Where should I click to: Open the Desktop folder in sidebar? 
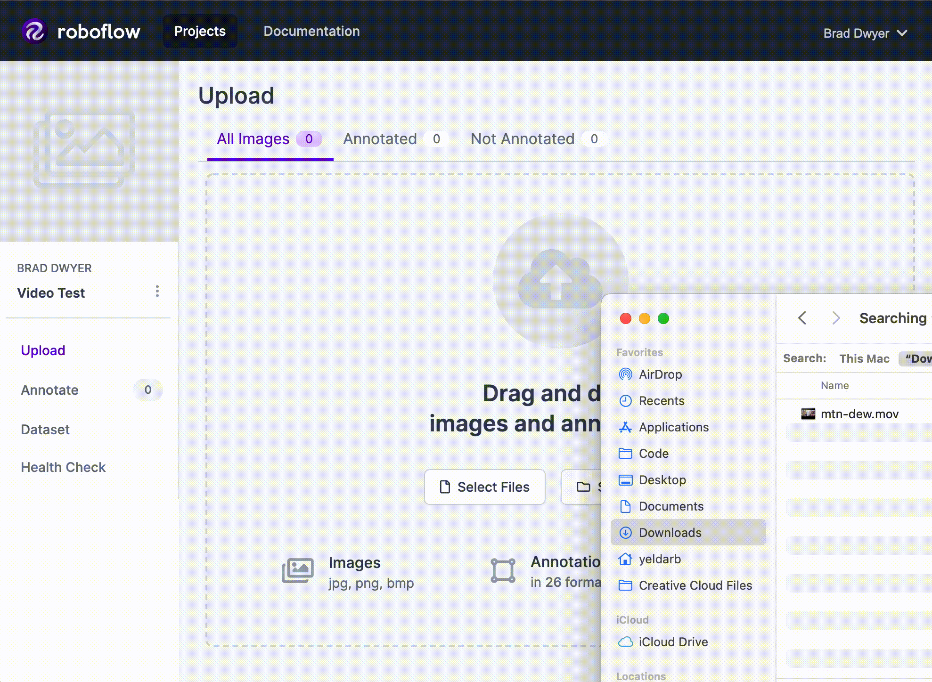pyautogui.click(x=662, y=480)
